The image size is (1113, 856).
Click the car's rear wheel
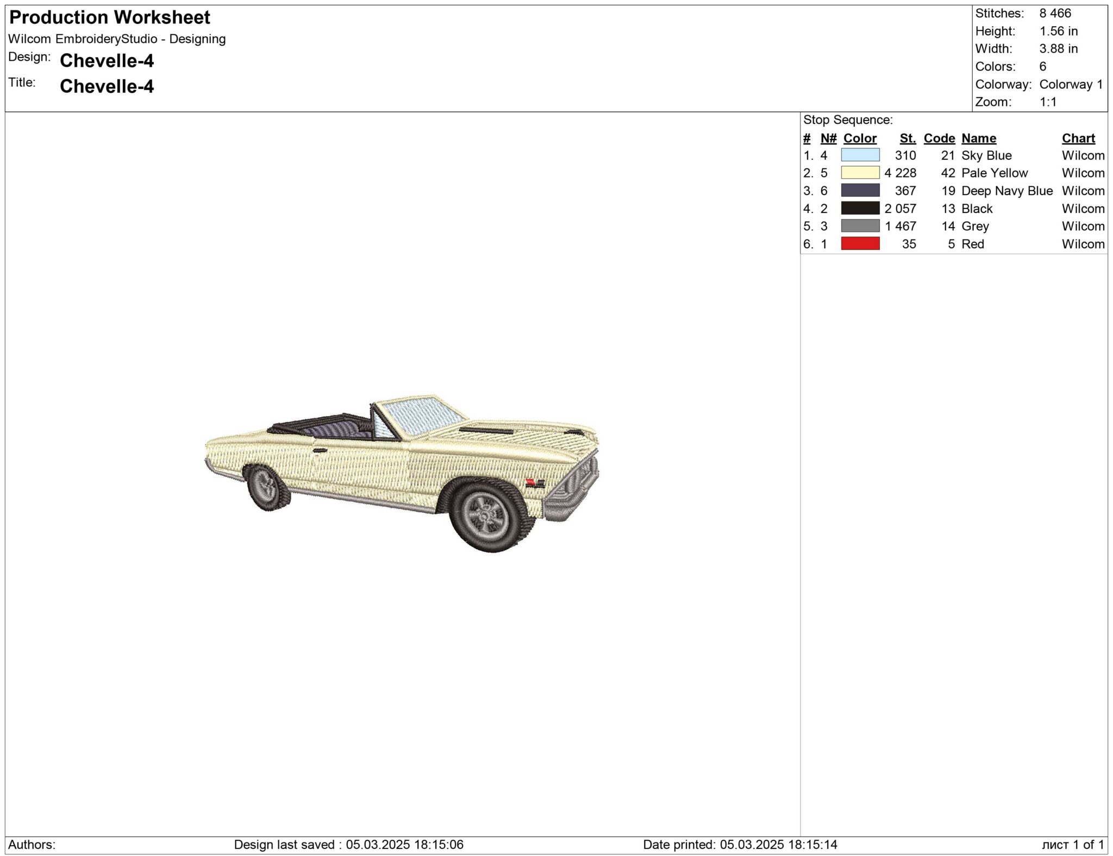(267, 487)
